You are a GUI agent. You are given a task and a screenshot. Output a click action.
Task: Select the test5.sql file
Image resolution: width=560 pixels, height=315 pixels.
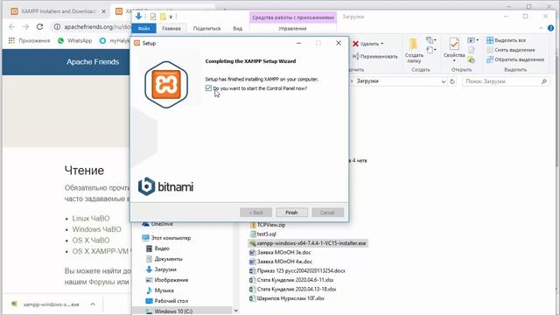point(262,234)
